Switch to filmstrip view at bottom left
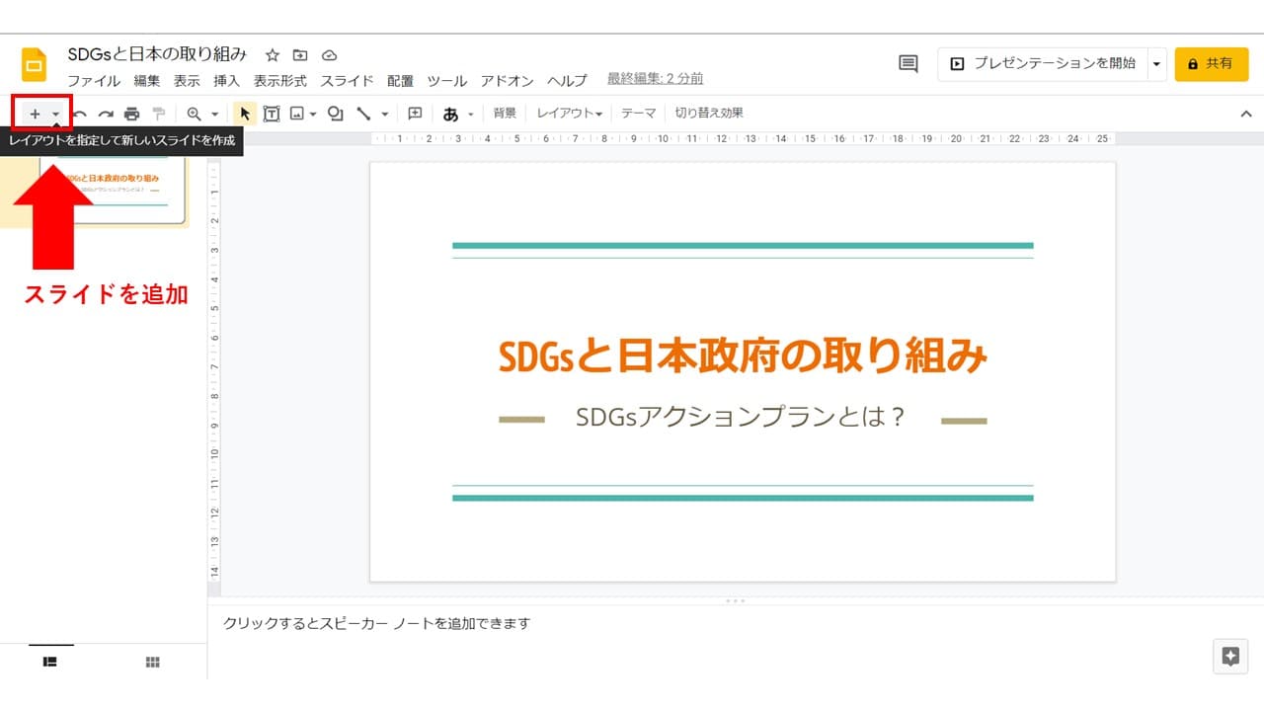Image resolution: width=1264 pixels, height=711 pixels. pos(50,662)
